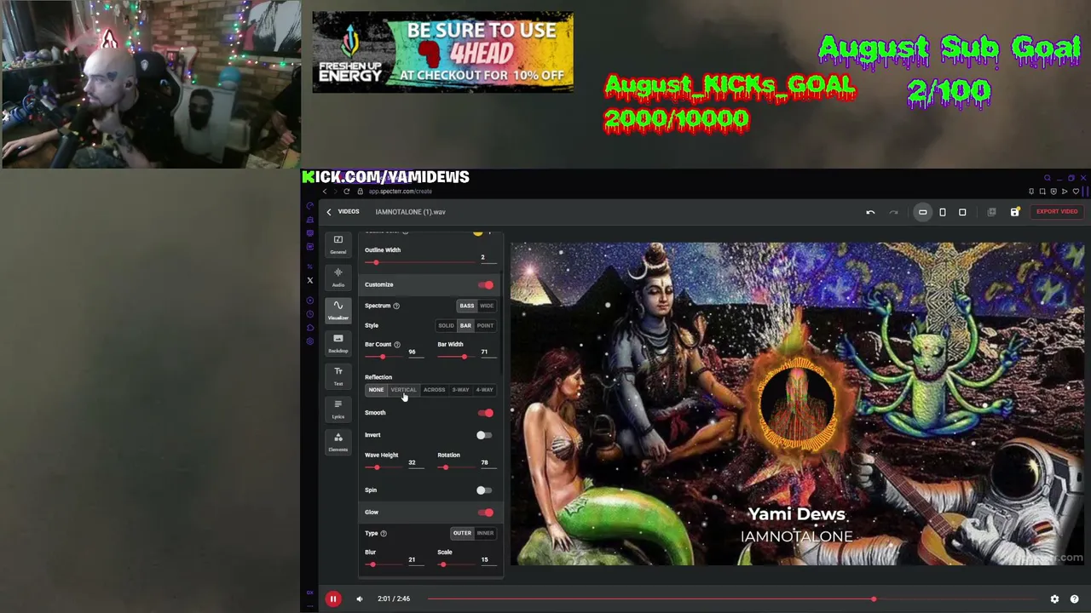
Task: Click the Wave Height slider
Action: pyautogui.click(x=385, y=467)
